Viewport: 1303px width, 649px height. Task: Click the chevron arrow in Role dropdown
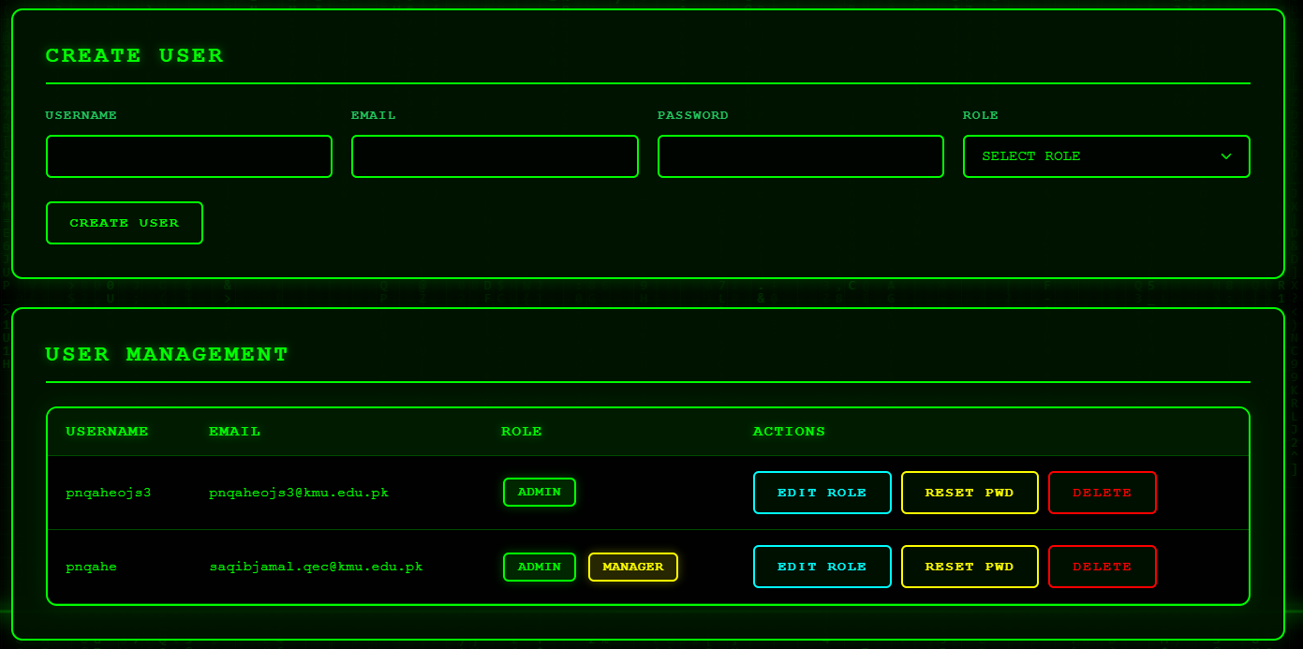1226,156
